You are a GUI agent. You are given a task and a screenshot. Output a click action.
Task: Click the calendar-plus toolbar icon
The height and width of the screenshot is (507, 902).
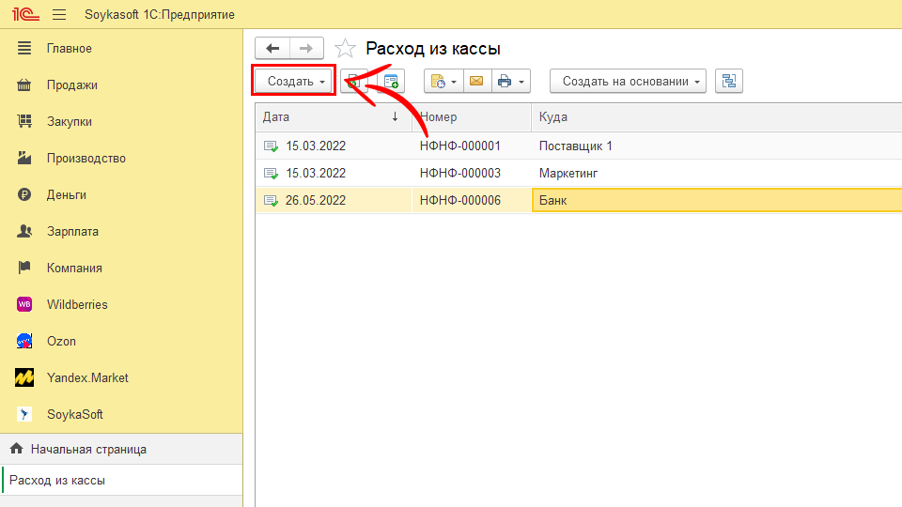click(x=391, y=82)
